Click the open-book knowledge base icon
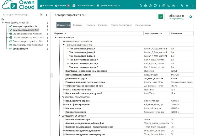The height and width of the screenshot is (136, 198). coord(145,6)
